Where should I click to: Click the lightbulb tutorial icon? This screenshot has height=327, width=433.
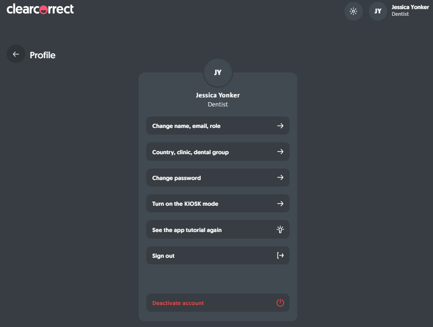(280, 230)
